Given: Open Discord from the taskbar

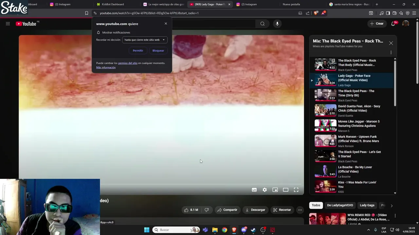Looking at the screenshot, I should (x=244, y=230).
